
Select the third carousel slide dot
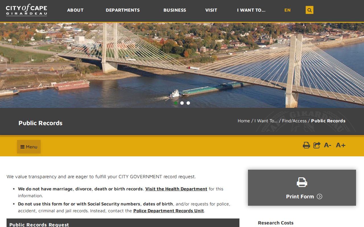coord(188,103)
